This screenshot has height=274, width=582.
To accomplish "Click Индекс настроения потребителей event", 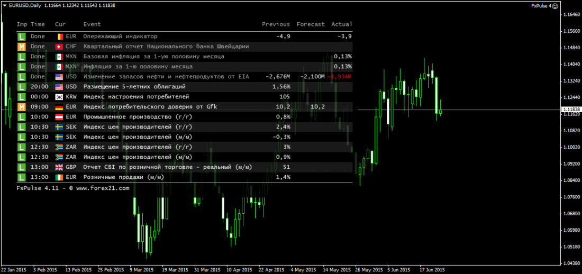I will (x=136, y=96).
